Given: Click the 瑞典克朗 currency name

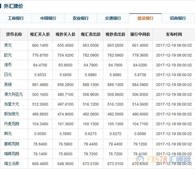Looking at the screenshot, I should pos(12,154).
